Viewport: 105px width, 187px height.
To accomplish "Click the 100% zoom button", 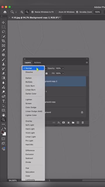I will coord(97,12).
